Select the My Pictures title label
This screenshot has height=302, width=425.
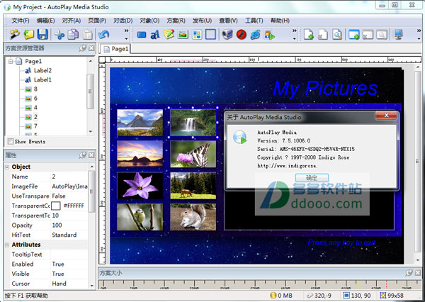[325, 88]
